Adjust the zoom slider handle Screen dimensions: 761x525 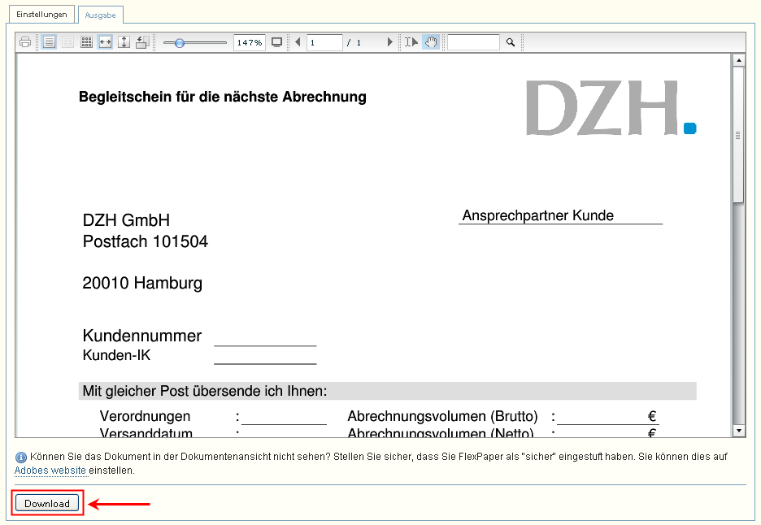(x=180, y=43)
